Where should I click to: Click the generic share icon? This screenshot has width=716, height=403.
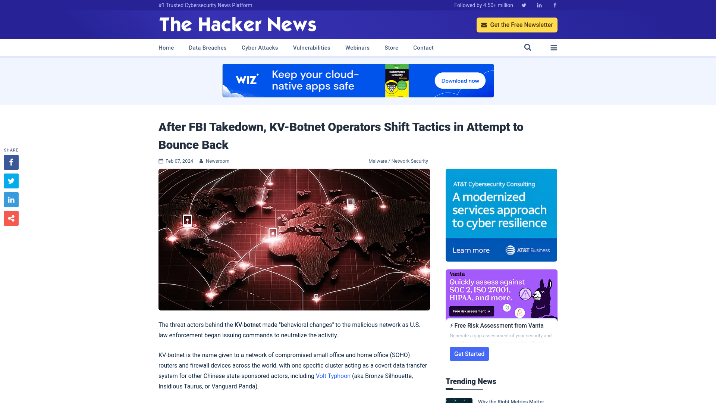(11, 218)
